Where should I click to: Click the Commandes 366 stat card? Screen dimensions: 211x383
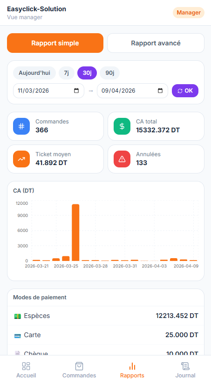tap(55, 126)
